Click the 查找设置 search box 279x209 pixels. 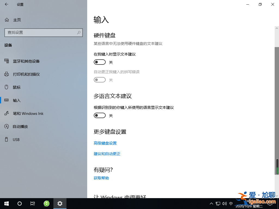click(x=44, y=32)
